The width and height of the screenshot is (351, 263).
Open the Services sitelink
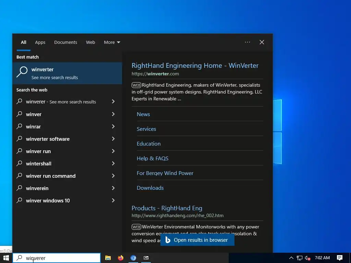coord(146,129)
